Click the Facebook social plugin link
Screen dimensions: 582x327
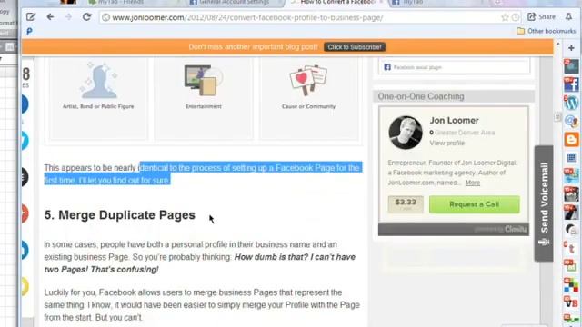click(x=417, y=67)
